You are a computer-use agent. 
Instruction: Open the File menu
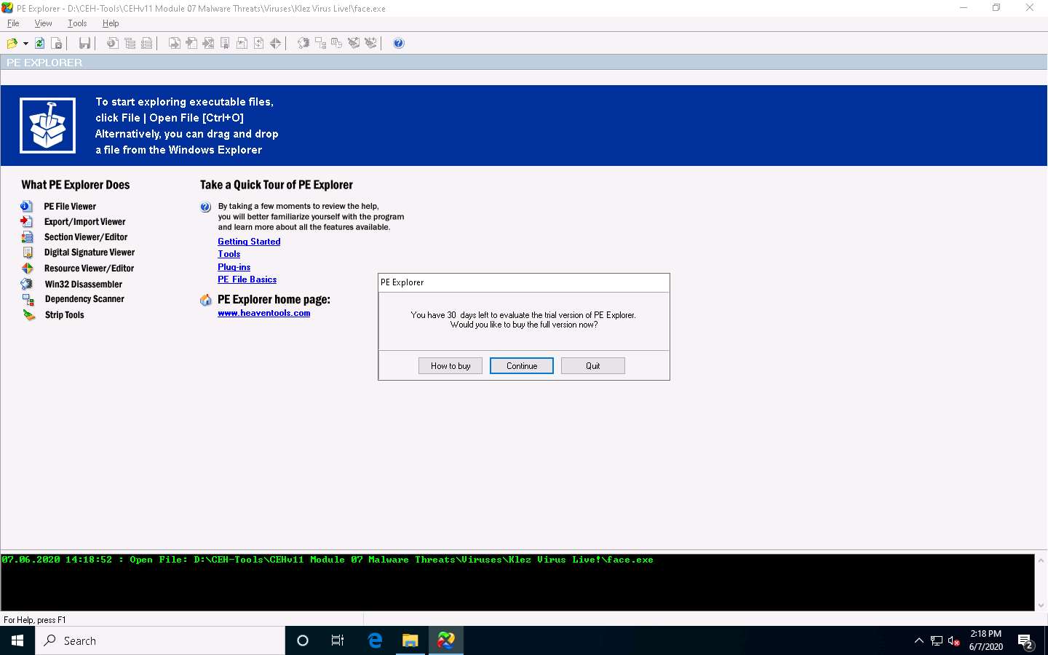13,23
